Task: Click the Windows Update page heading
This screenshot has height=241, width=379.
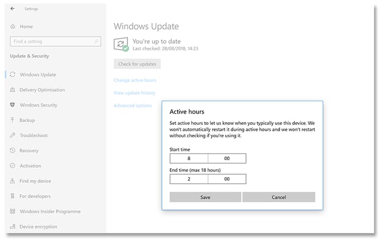Action: click(x=146, y=26)
